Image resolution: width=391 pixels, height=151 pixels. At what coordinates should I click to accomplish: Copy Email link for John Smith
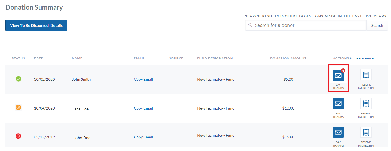point(143,79)
